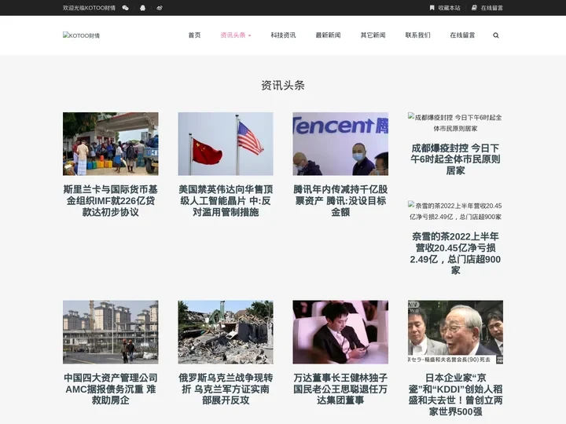Click the 资讯头条 page heading
This screenshot has width=566, height=424.
tap(283, 86)
